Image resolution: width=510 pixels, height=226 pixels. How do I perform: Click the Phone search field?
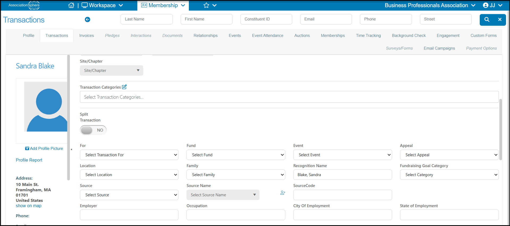click(x=386, y=19)
